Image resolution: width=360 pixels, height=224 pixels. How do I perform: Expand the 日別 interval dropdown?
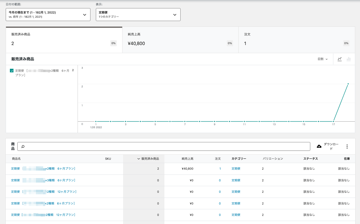tap(323, 59)
